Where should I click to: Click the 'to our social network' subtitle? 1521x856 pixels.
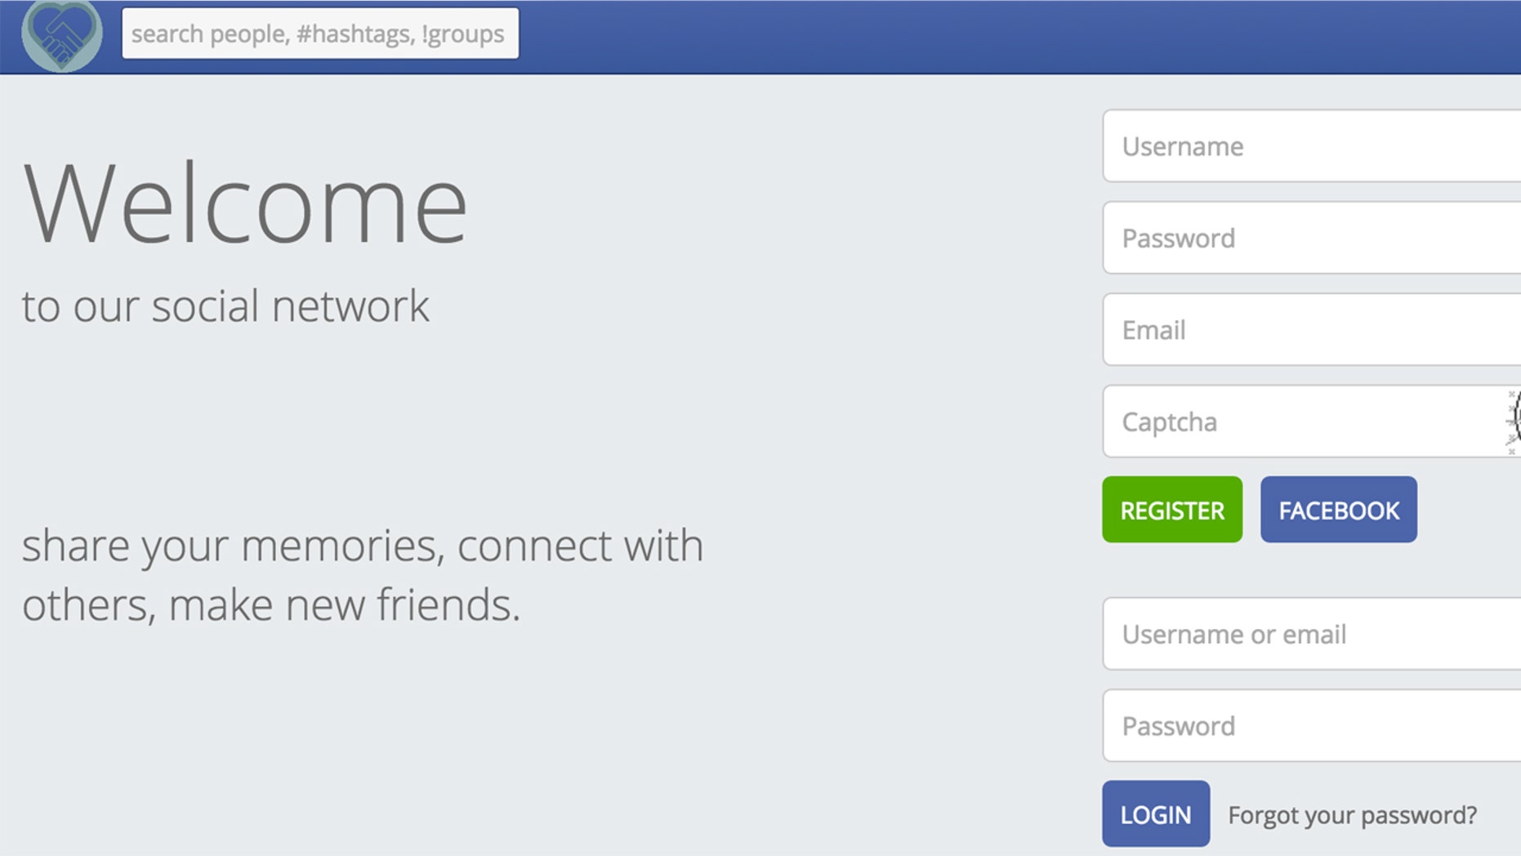click(x=225, y=306)
